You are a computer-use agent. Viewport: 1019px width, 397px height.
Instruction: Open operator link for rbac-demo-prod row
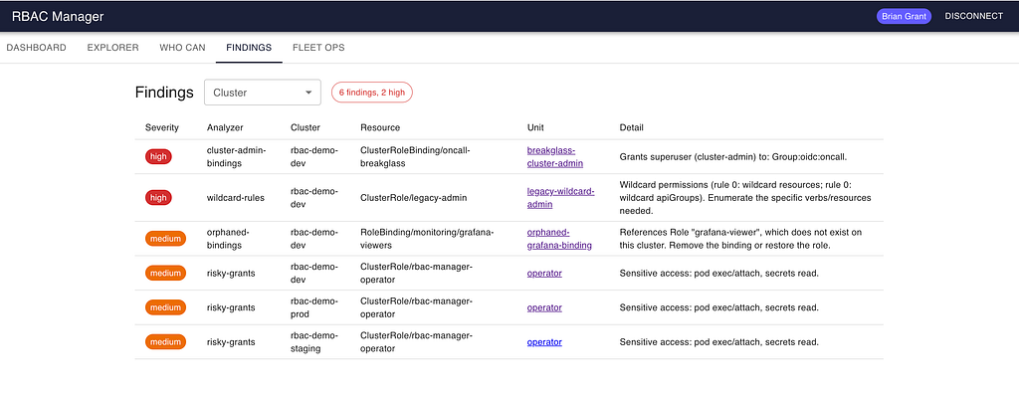click(544, 307)
